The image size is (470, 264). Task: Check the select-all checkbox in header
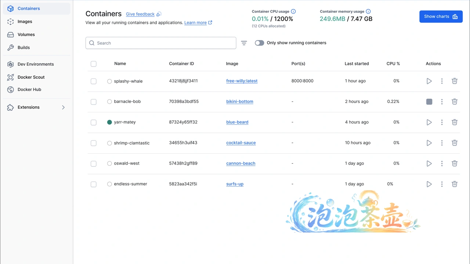pos(94,64)
